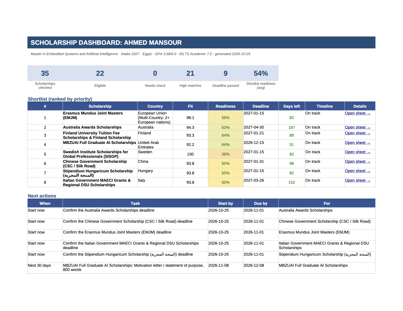Image resolution: width=403 pixels, height=311 pixels.
Task: Click the '21' High matches value
Action: click(190, 73)
